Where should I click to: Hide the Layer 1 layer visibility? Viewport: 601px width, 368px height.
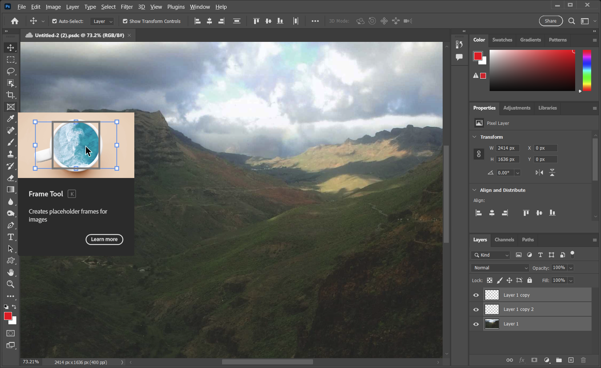click(476, 324)
